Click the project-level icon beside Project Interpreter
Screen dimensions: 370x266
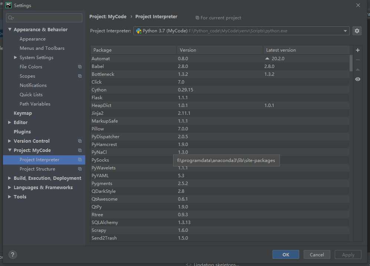(80, 160)
